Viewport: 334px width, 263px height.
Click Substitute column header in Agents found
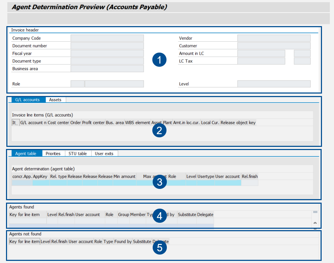[x=187, y=214]
